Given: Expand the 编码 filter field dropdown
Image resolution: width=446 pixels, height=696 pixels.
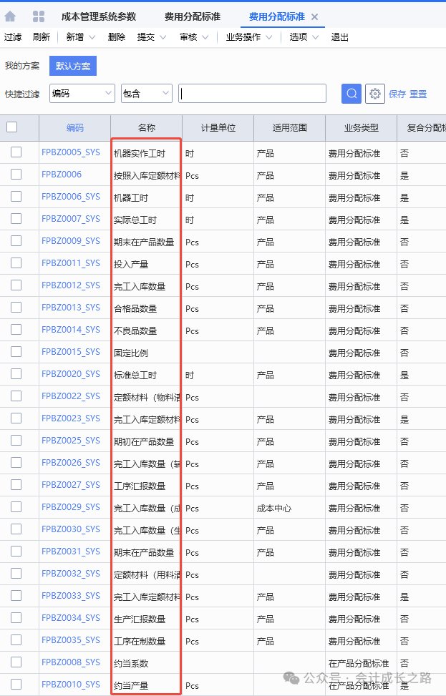Looking at the screenshot, I should (x=109, y=94).
